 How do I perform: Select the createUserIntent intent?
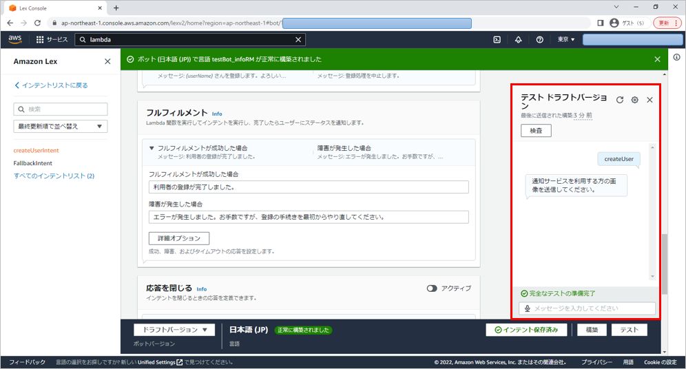click(x=36, y=150)
